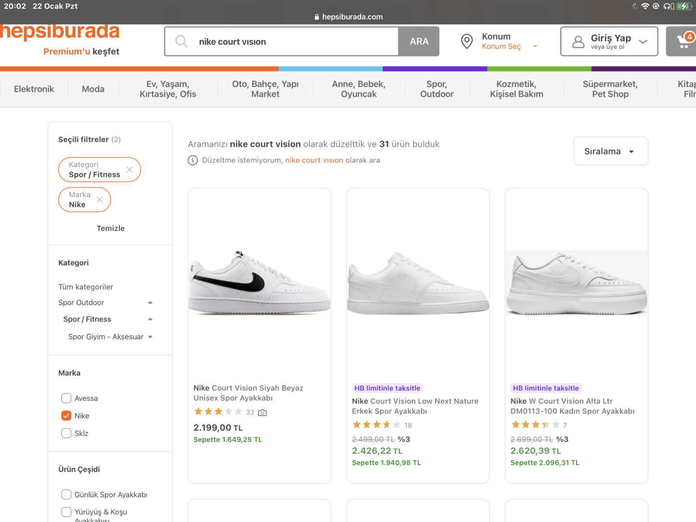Click the info icon beside Düzeltme istemiyorum

(x=193, y=160)
